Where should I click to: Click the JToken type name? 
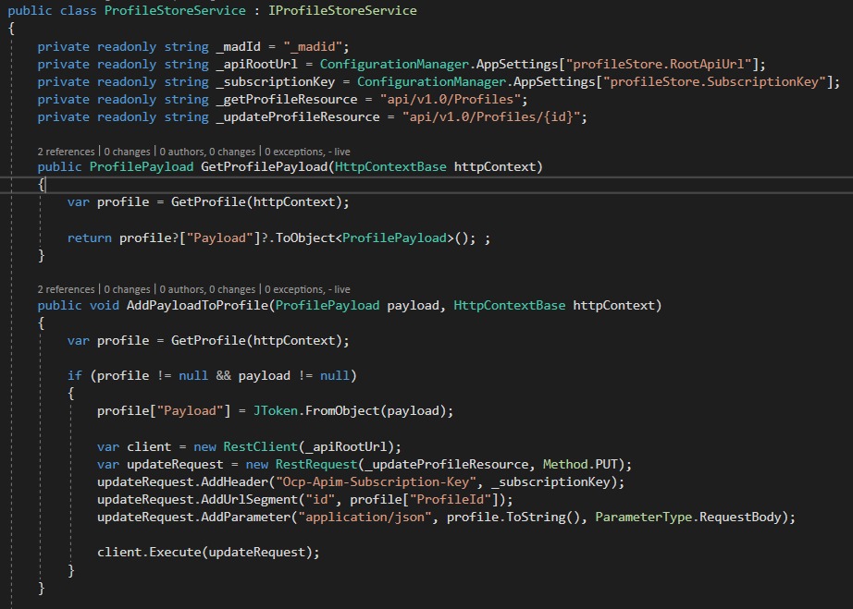point(276,410)
